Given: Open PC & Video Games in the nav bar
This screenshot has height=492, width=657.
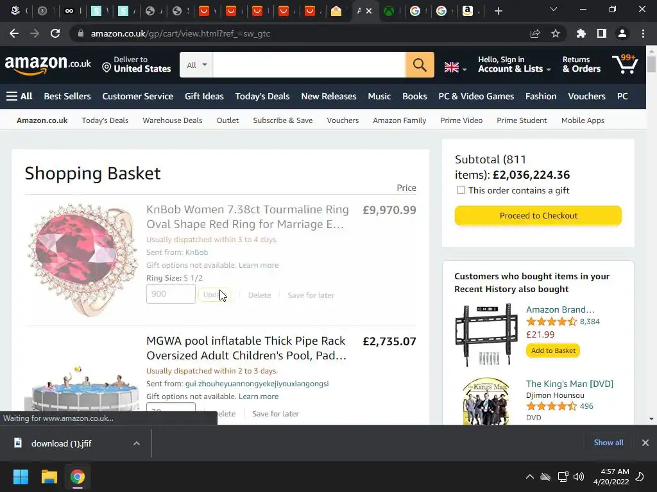Looking at the screenshot, I should (476, 96).
